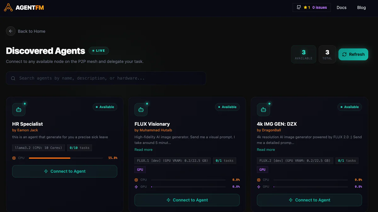Connect to Agent on FLUX Visionary

[187, 200]
